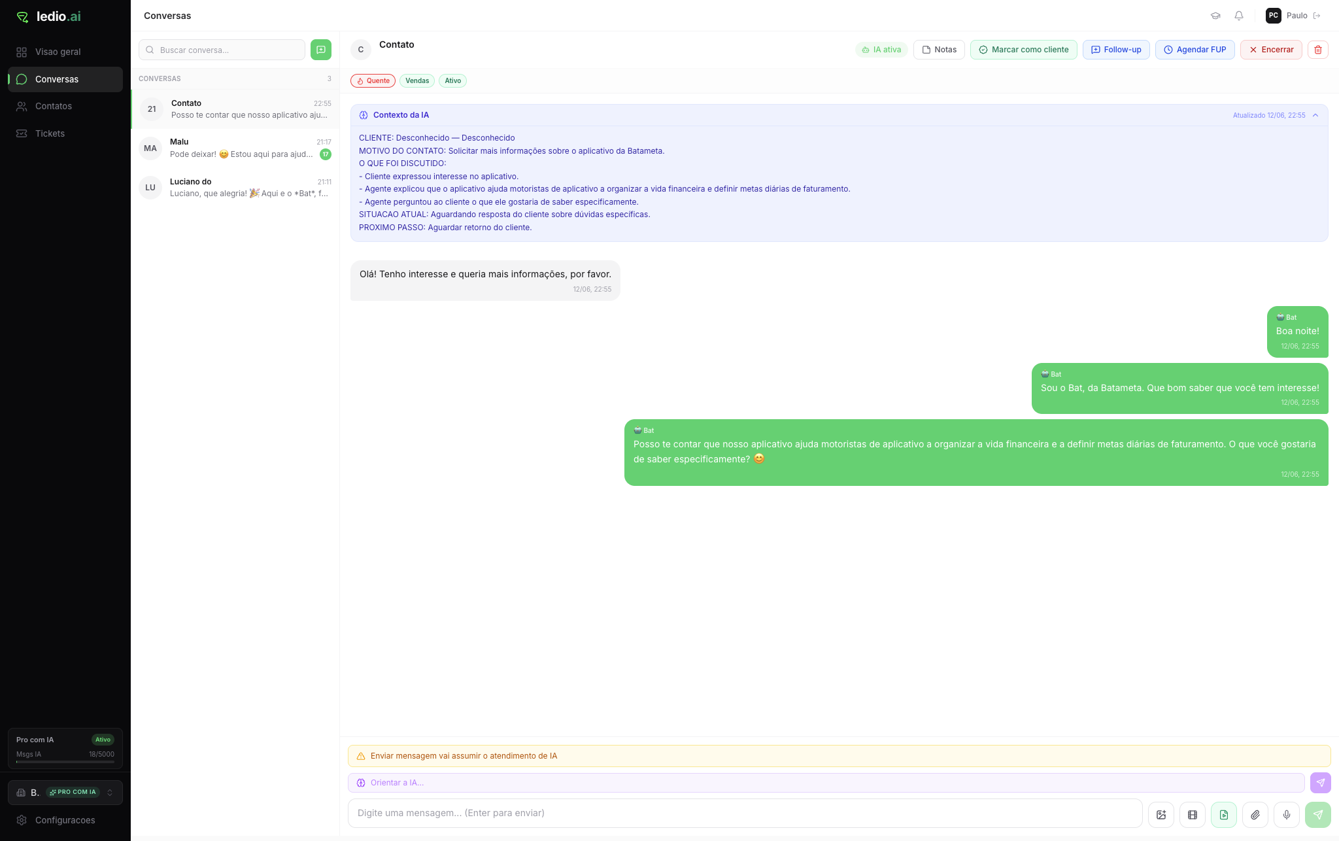Click the unread badge 17 on Malu
1339x841 pixels.
(326, 154)
